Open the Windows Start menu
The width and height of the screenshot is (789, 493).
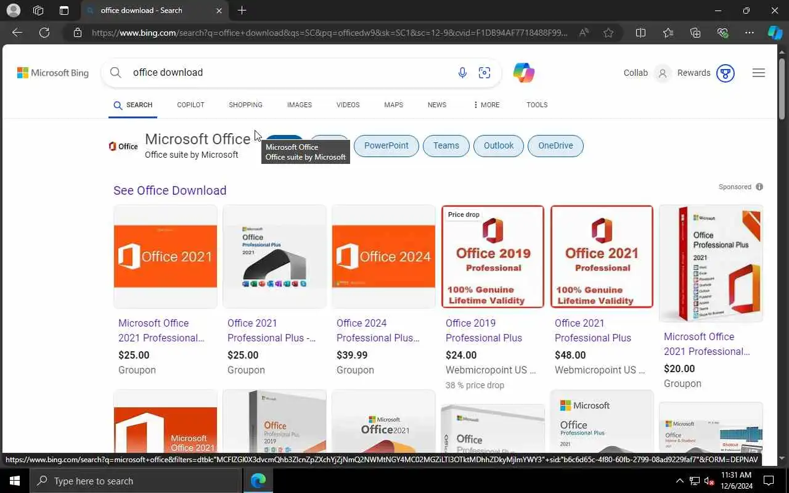(15, 481)
